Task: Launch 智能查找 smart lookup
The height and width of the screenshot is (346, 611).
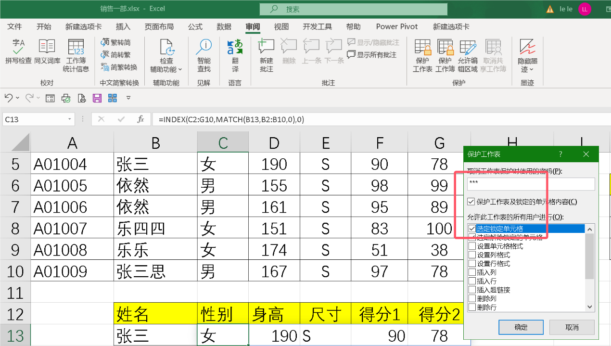Action: (204, 54)
